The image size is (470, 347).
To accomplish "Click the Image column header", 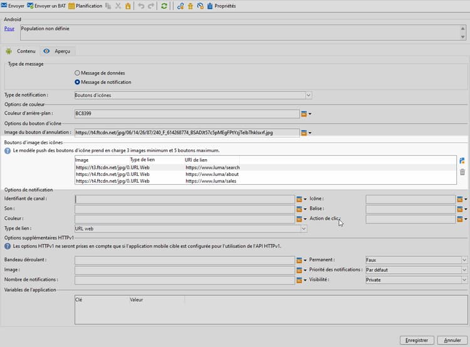I will [102, 160].
